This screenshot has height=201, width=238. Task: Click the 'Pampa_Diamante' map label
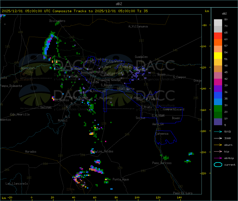click(11, 86)
